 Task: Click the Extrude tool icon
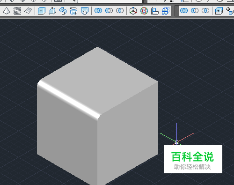click(x=42, y=11)
